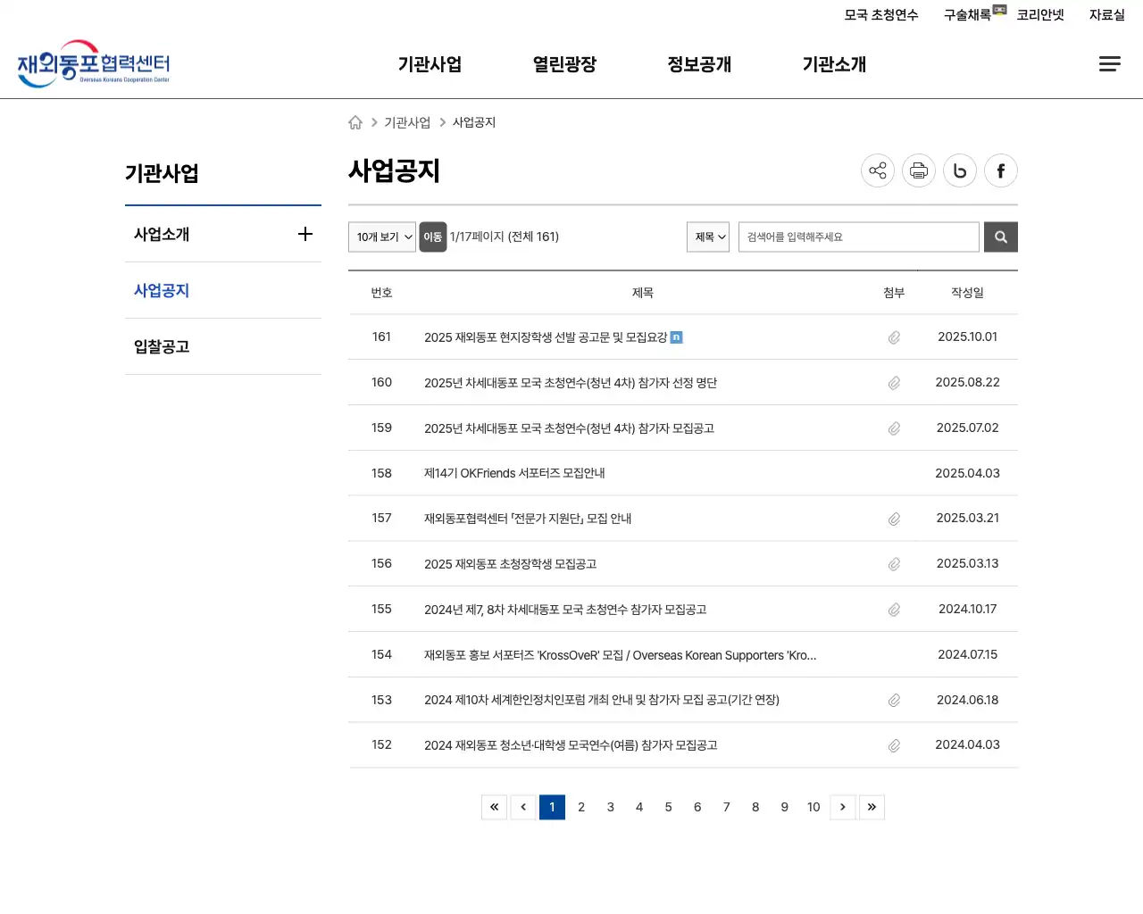
Task: Click current page 1 button
Action: tap(552, 807)
